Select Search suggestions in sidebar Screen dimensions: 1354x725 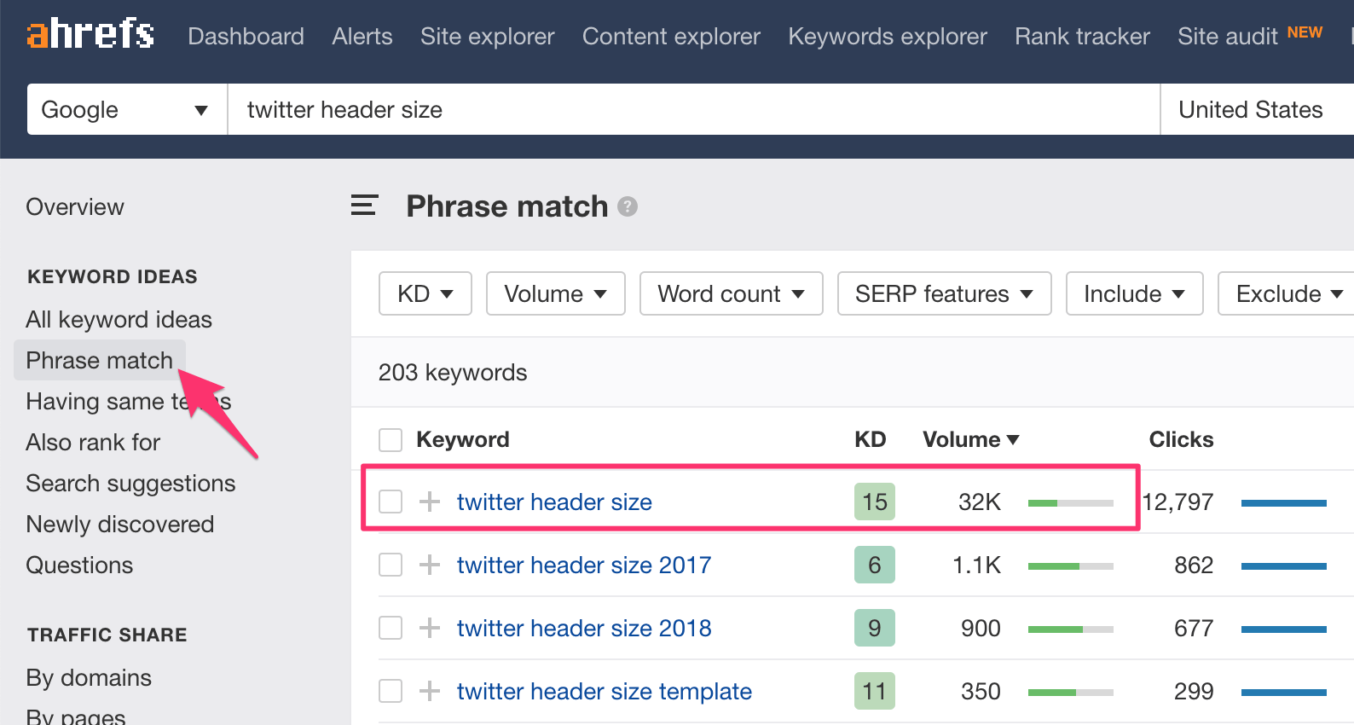pyautogui.click(x=130, y=483)
